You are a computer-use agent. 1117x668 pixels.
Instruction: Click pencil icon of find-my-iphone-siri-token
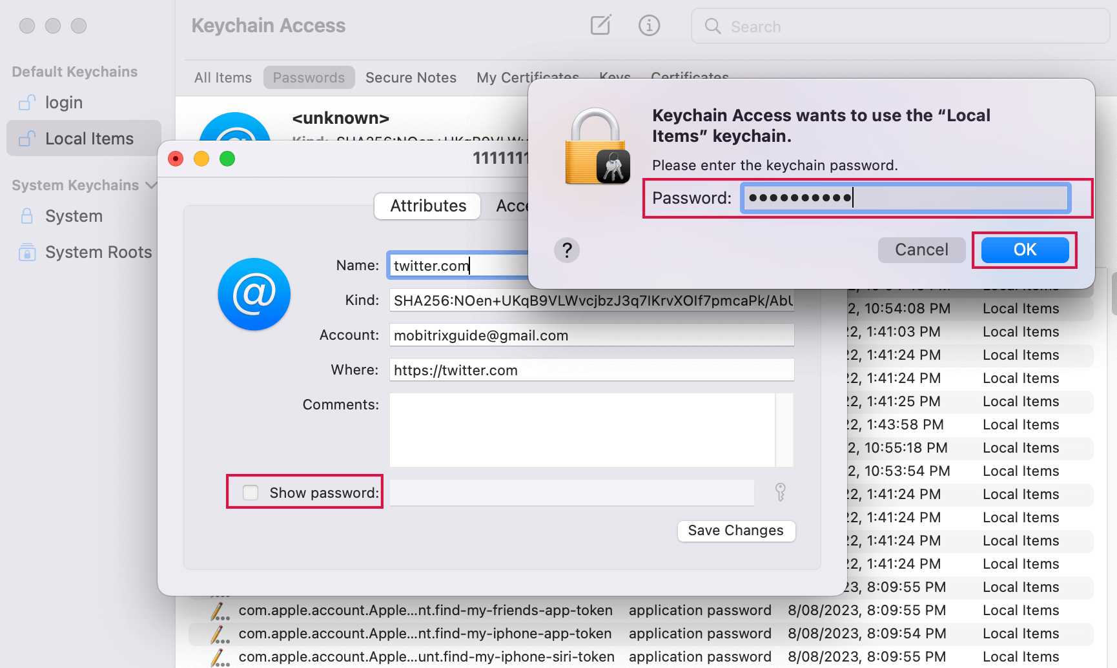click(x=220, y=657)
